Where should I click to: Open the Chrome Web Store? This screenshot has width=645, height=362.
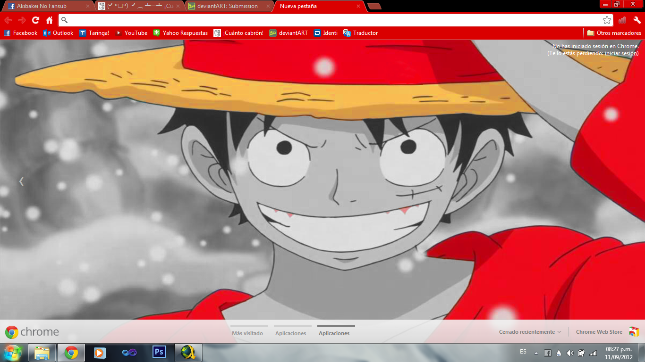tap(599, 331)
